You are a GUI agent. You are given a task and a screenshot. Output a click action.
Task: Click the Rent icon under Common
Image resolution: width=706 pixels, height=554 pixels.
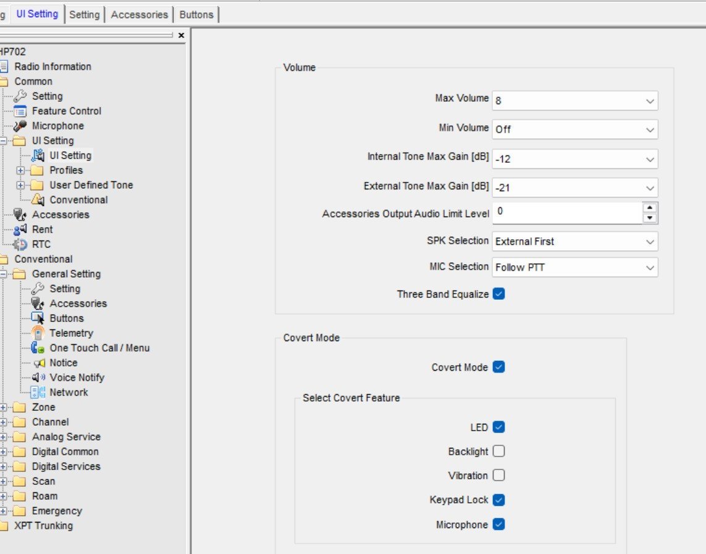pos(20,229)
